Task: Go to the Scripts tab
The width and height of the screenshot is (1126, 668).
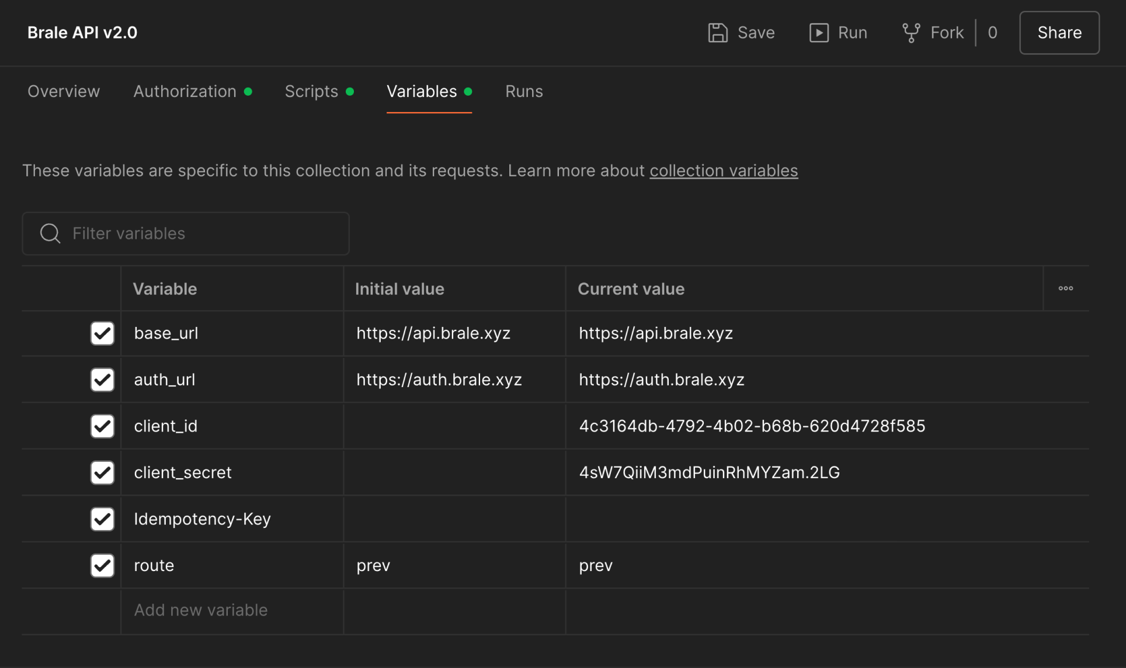Action: click(311, 92)
